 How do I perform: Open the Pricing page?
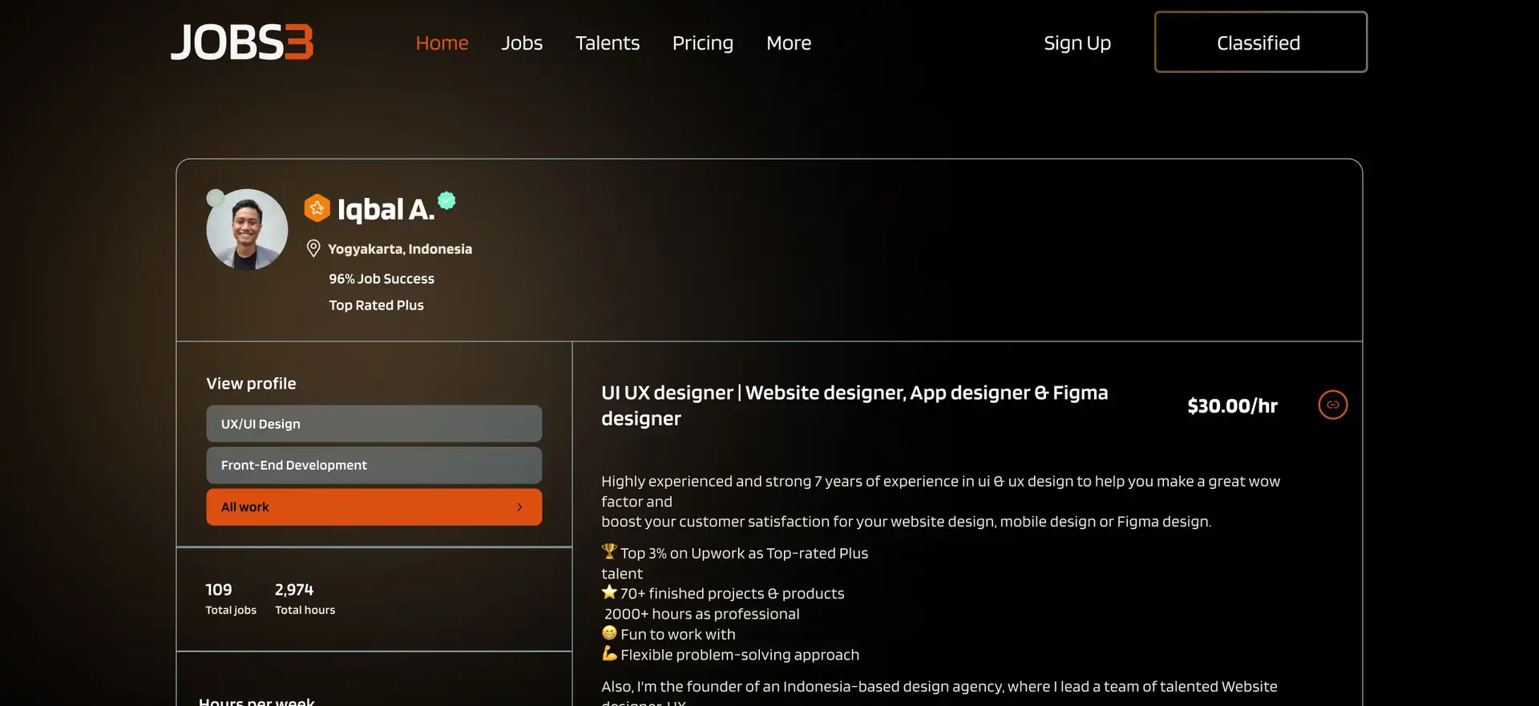[702, 43]
